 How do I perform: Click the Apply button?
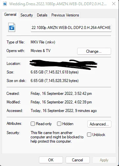(104, 160)
